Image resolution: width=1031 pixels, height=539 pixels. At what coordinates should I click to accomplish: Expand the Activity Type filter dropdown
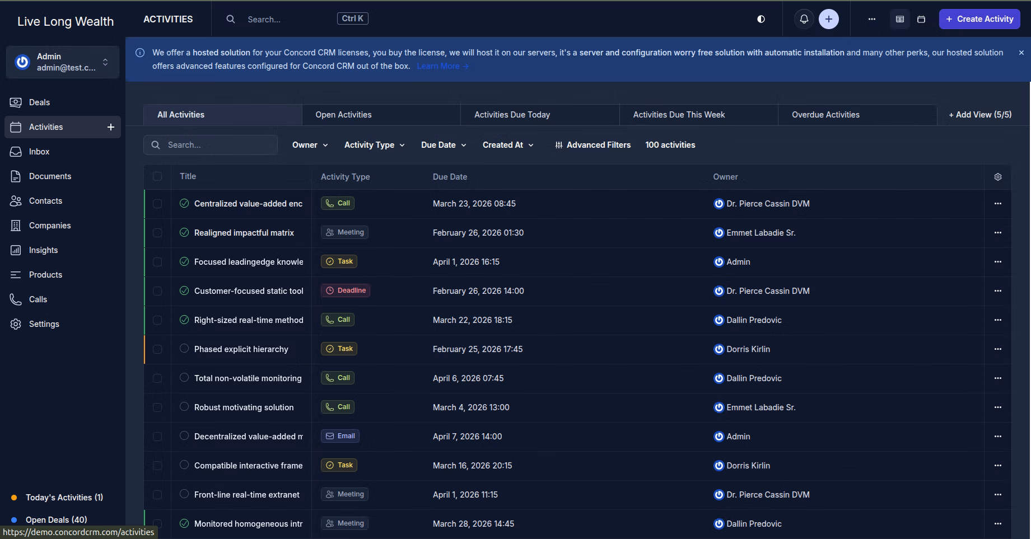click(374, 145)
